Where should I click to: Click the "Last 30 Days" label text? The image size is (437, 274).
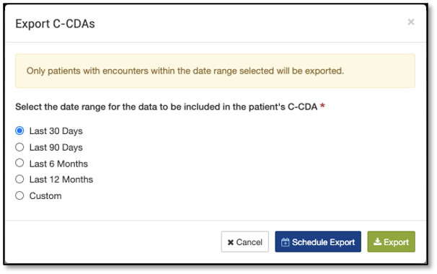point(56,131)
